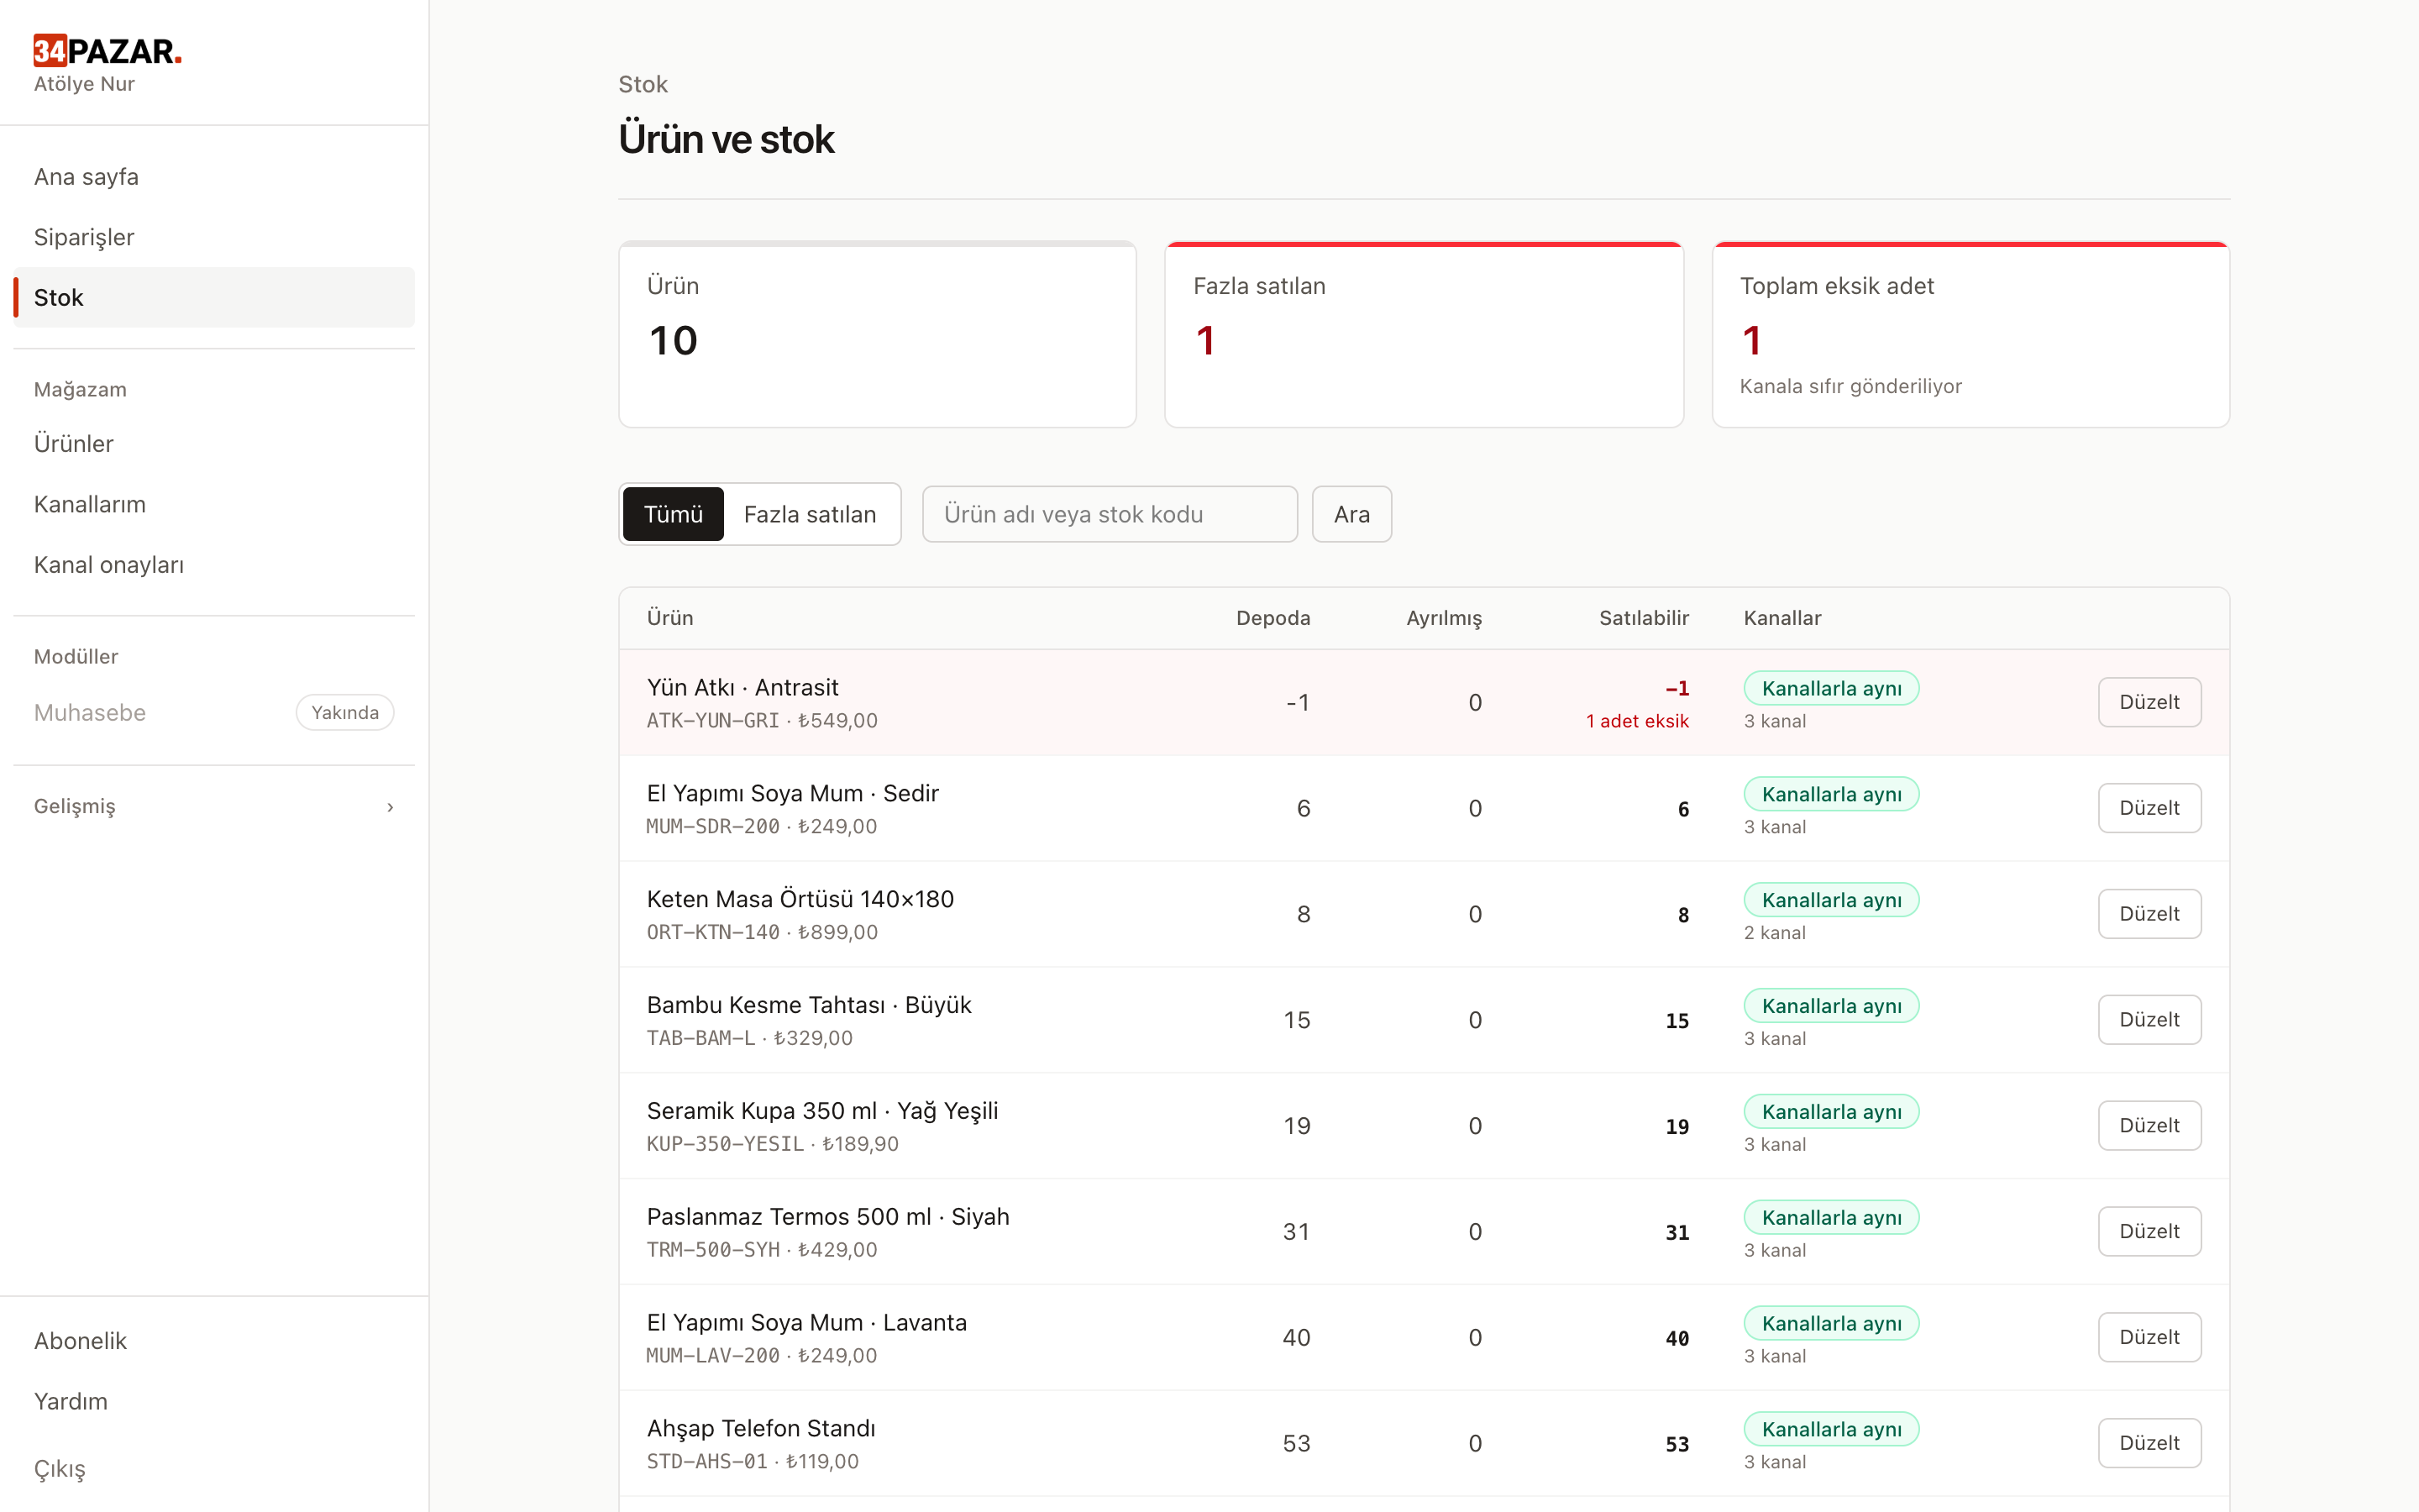This screenshot has height=1512, width=2419.
Task: Click the Satılabilir column header
Action: 1643,618
